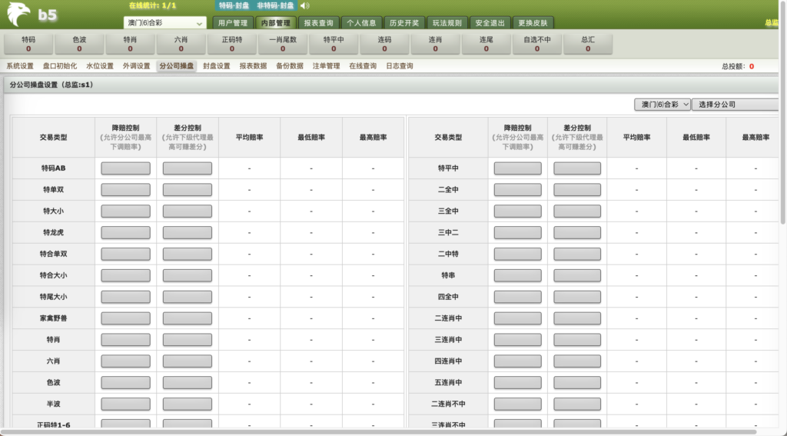This screenshot has width=787, height=436.
Task: Open the 日志查询 submenu link
Action: [x=399, y=66]
